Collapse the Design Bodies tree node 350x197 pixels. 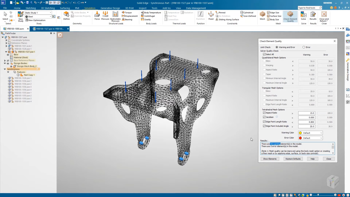click(x=5, y=63)
